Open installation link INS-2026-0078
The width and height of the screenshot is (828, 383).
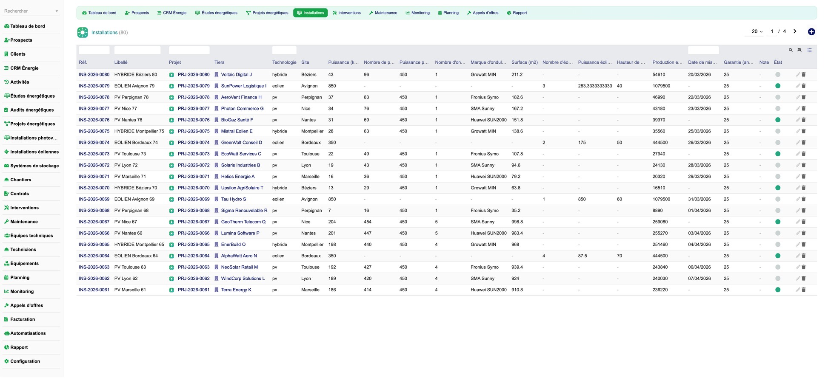pyautogui.click(x=94, y=97)
